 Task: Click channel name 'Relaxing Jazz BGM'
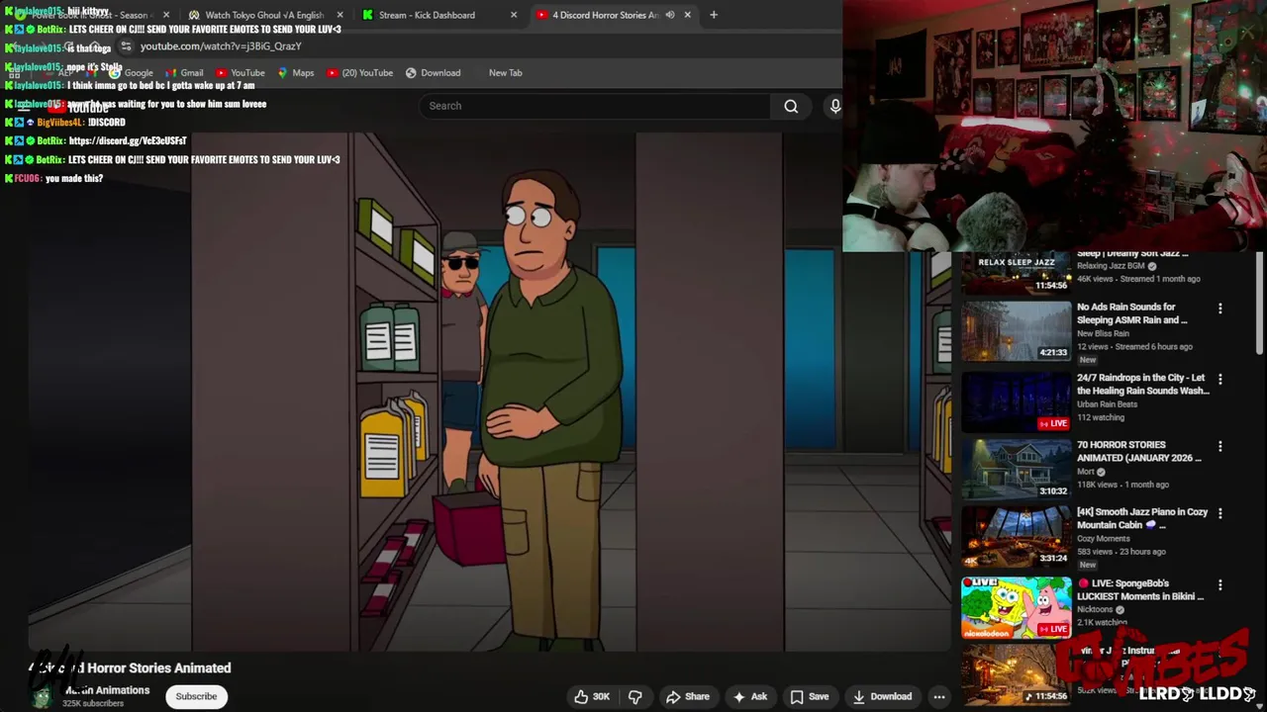click(1111, 266)
